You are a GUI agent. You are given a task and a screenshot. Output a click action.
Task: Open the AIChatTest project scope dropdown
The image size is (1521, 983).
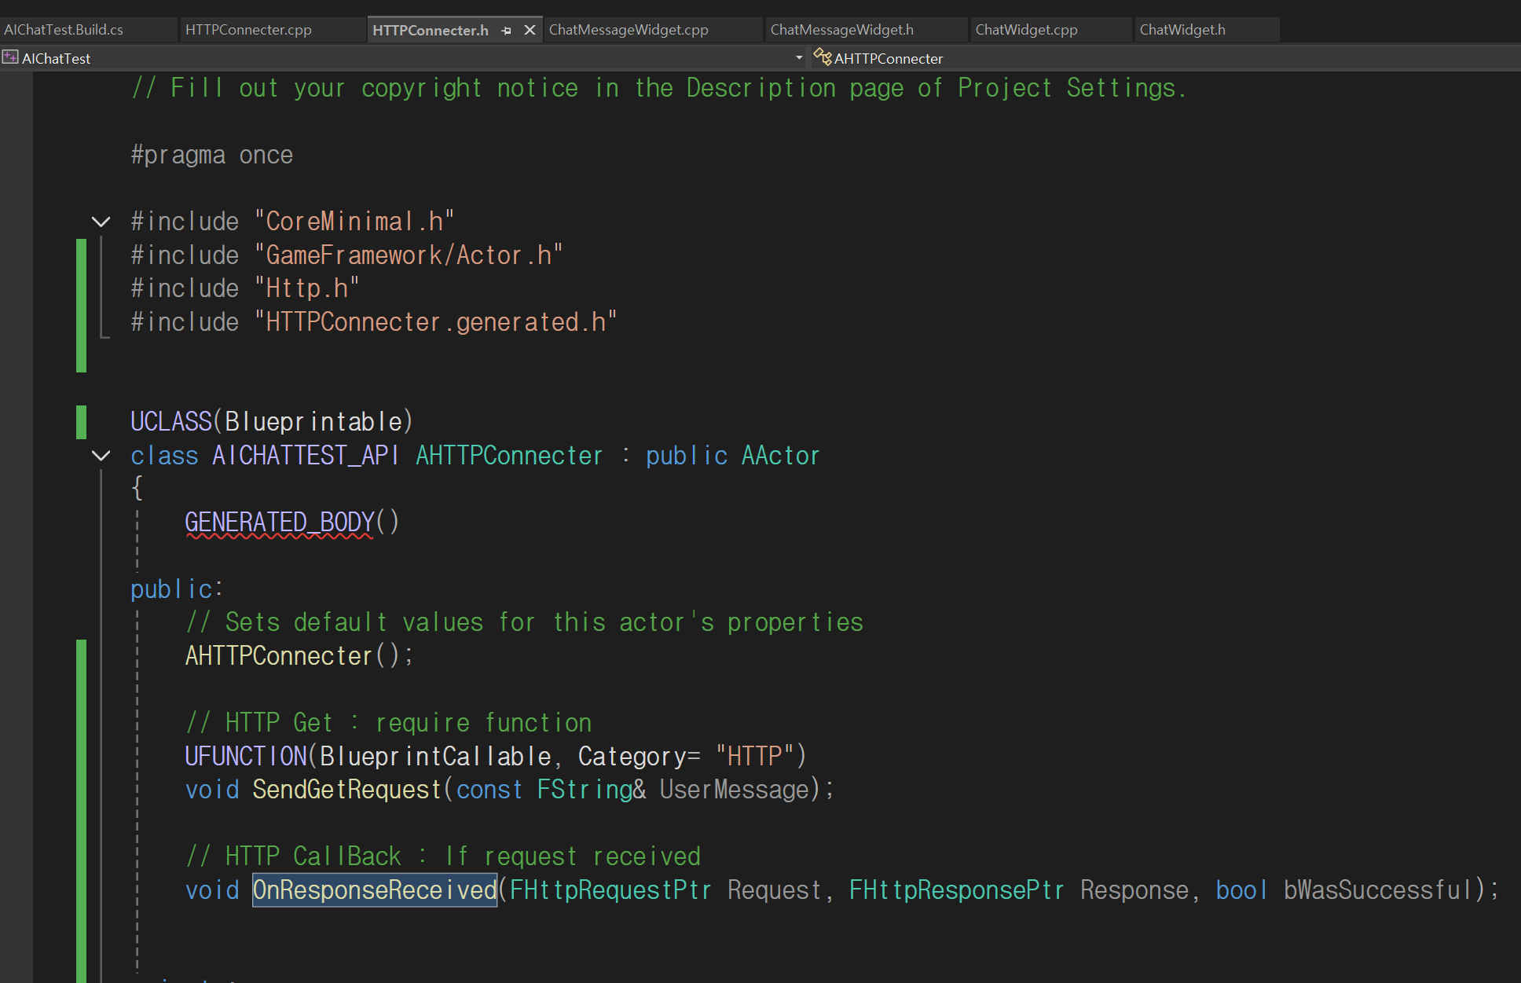(799, 57)
